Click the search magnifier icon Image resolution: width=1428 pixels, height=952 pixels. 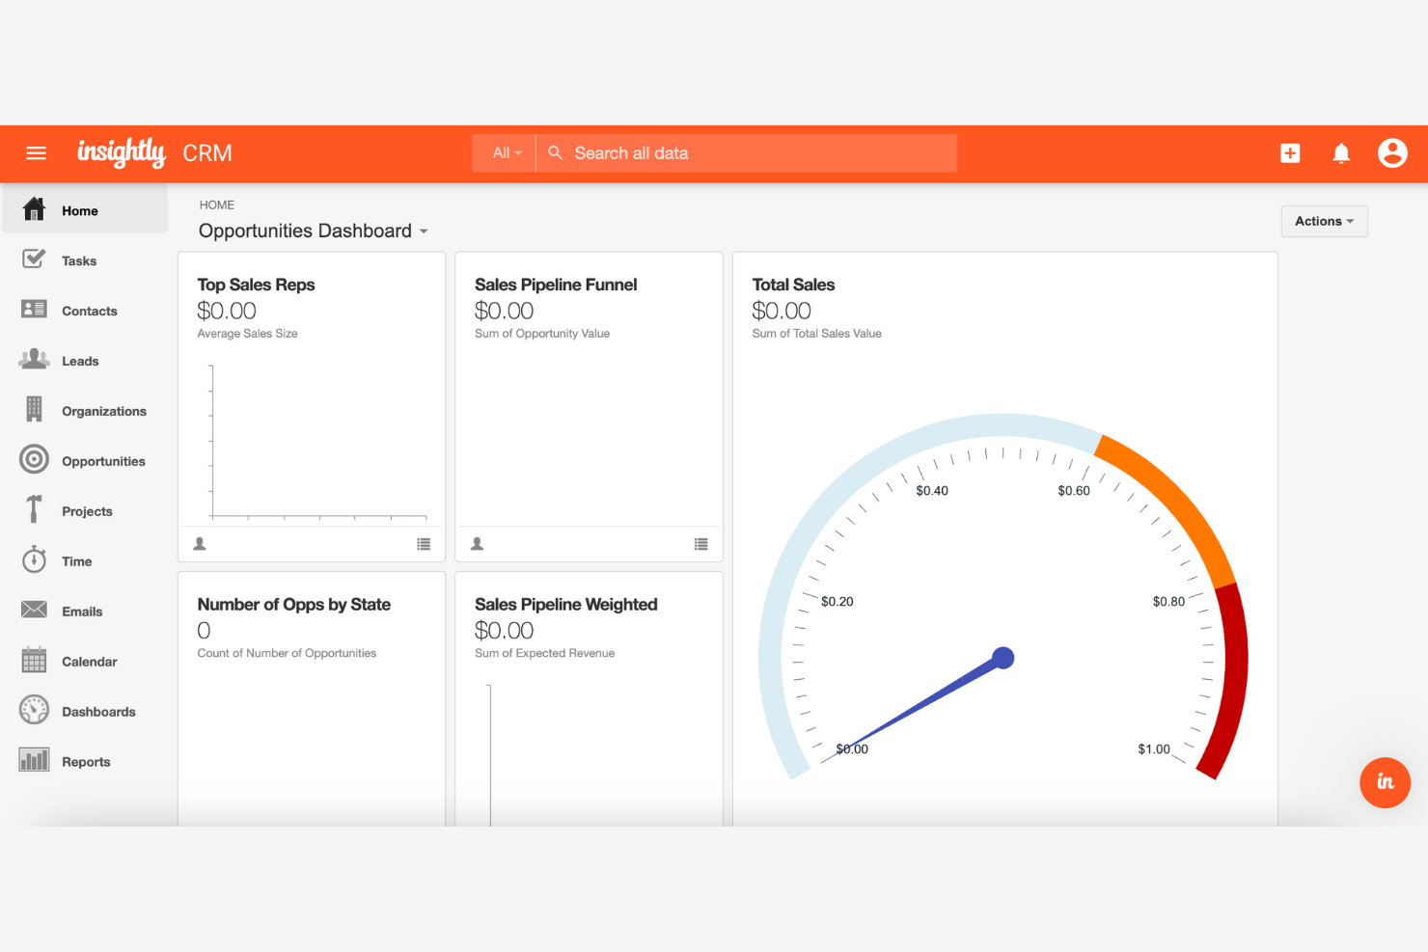pyautogui.click(x=555, y=152)
